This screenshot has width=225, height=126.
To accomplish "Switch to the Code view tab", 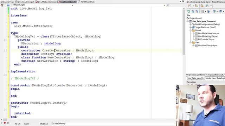I will [x=56, y=124].
